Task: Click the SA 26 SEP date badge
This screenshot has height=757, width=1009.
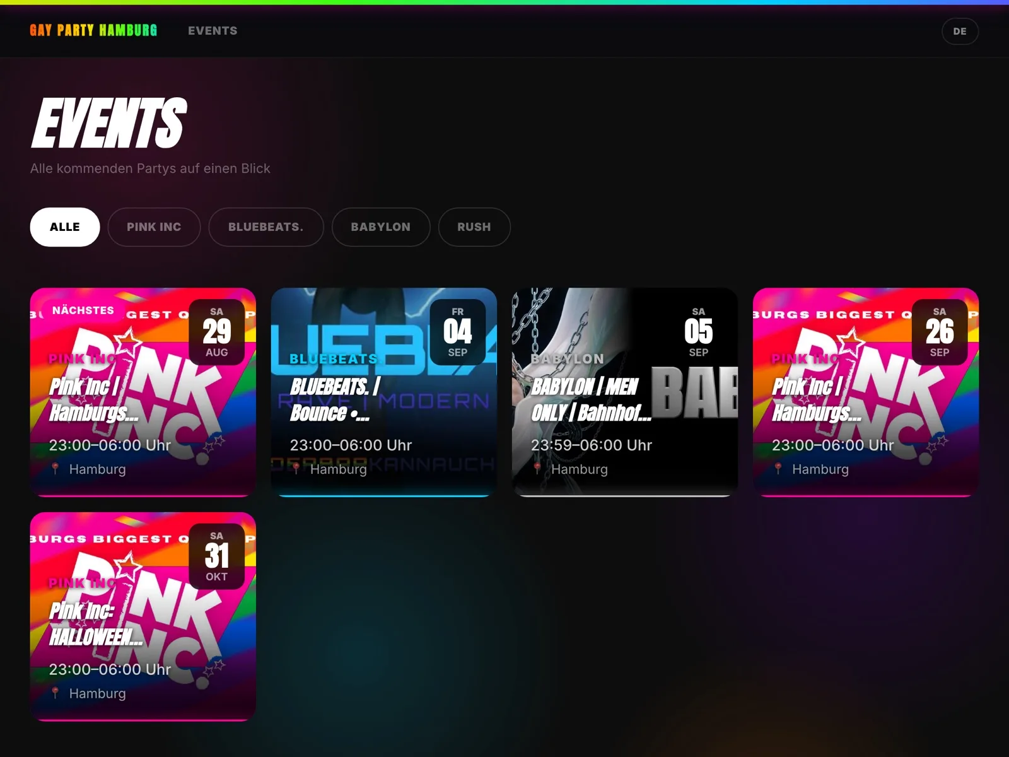Action: tap(940, 332)
